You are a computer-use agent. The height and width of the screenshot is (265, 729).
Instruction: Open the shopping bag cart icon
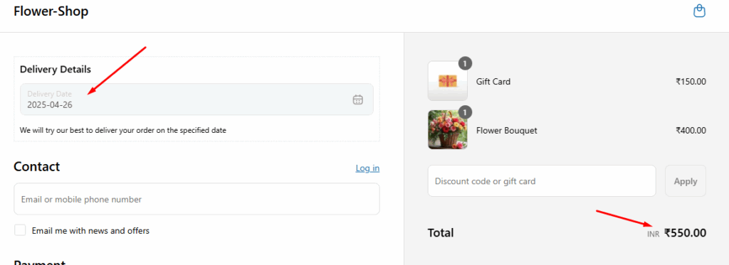699,11
